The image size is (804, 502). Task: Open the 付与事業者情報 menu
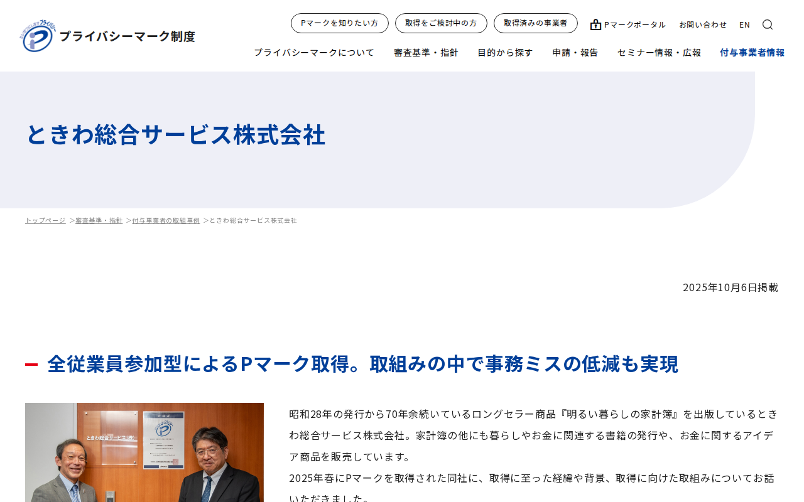click(752, 53)
